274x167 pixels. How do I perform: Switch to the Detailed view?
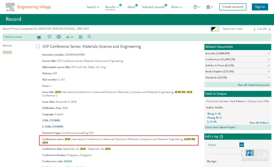(7, 52)
